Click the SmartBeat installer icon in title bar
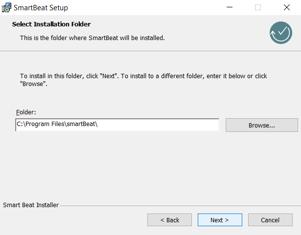This screenshot has width=301, height=235. 6,8
